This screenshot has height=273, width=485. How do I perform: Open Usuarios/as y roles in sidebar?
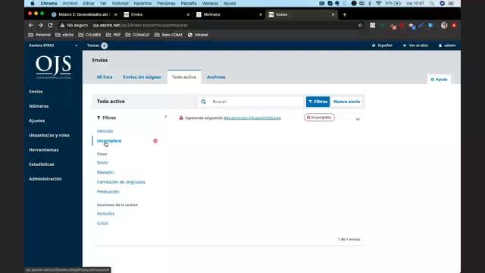pos(49,135)
